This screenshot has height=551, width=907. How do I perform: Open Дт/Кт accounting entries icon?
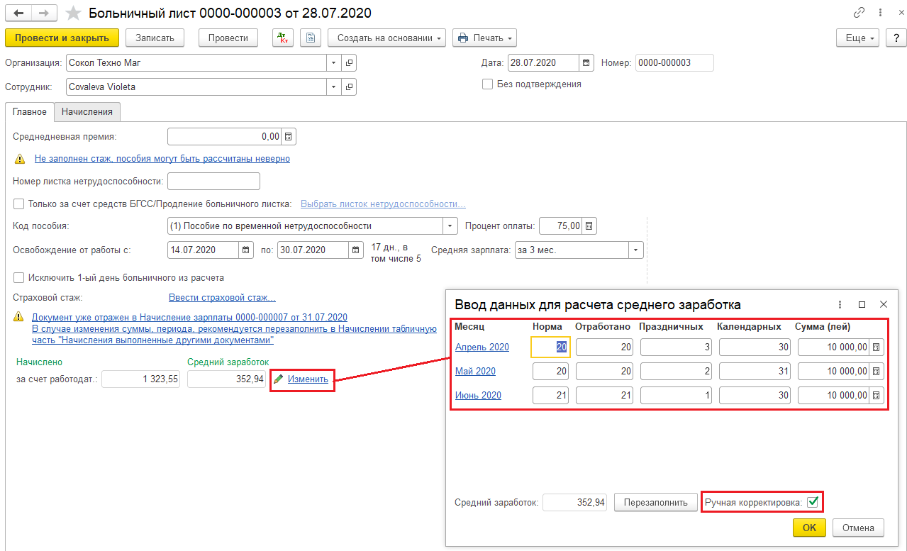pyautogui.click(x=283, y=38)
